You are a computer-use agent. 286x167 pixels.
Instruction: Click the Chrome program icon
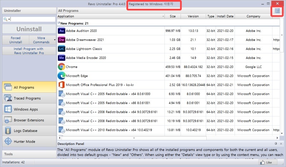click(x=61, y=67)
